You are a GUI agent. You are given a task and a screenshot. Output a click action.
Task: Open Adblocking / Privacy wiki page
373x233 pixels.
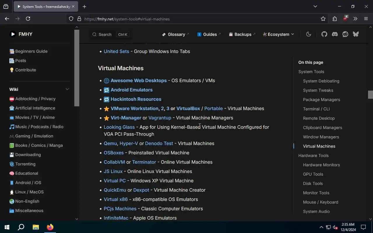tap(32, 99)
